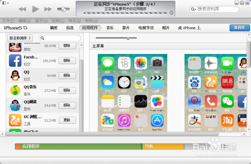Click the QQ阅读 icon in app list

[15, 105]
